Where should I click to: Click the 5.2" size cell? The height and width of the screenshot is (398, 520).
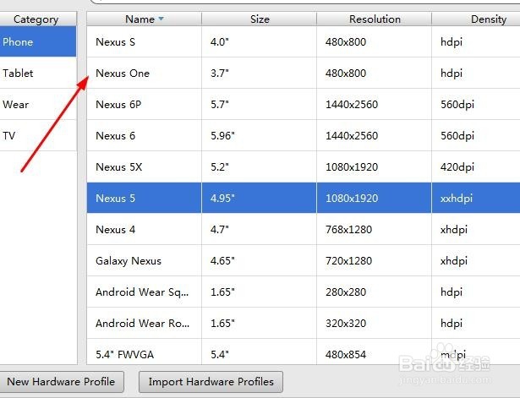260,166
